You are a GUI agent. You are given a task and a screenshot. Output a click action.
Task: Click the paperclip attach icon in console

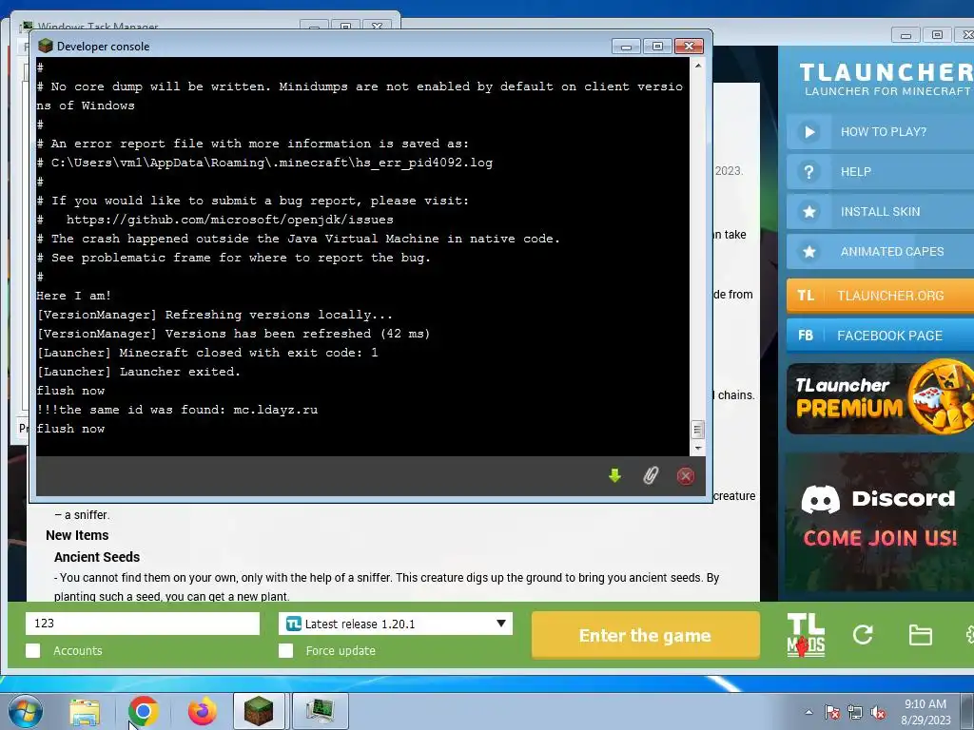pyautogui.click(x=651, y=476)
